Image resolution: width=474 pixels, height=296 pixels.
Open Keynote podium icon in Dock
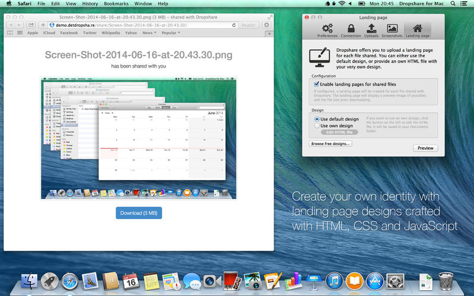point(313,282)
